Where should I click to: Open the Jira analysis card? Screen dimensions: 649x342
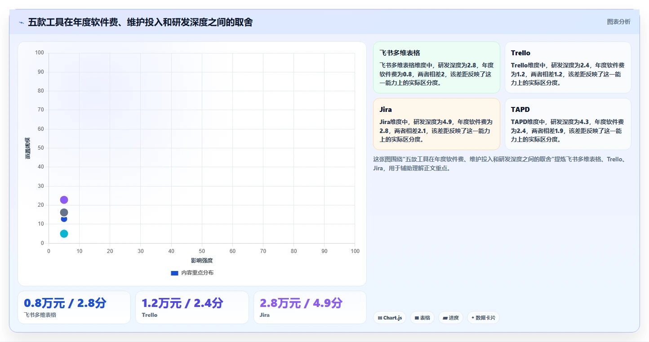436,124
